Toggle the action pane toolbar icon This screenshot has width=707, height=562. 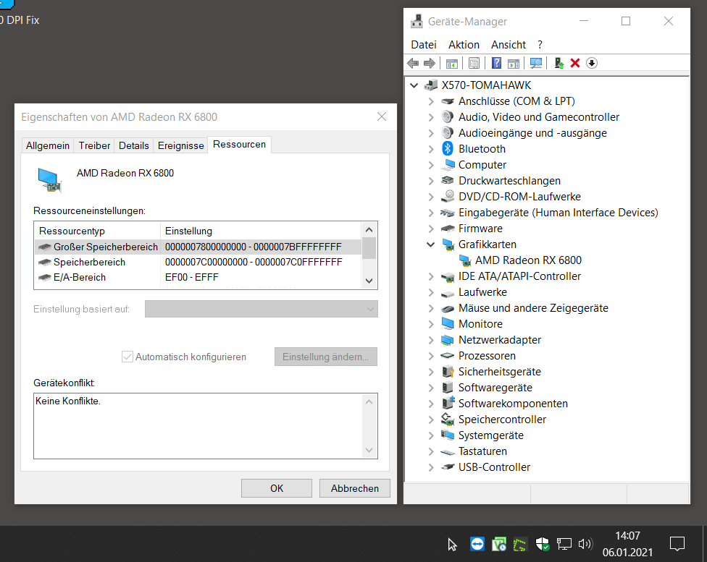[x=514, y=63]
